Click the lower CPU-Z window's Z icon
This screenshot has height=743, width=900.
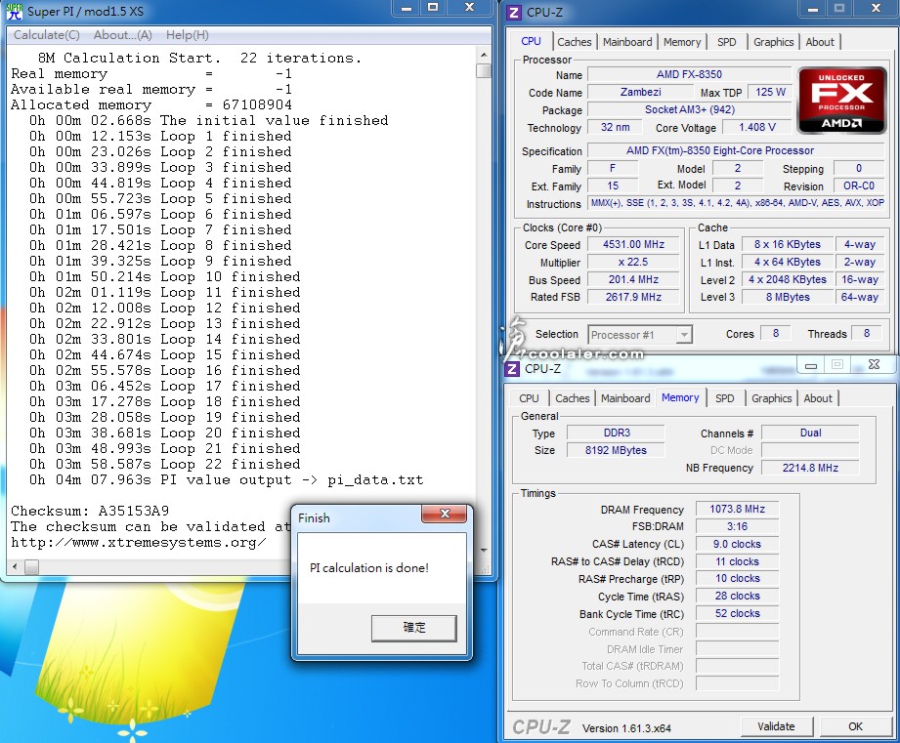tap(513, 369)
